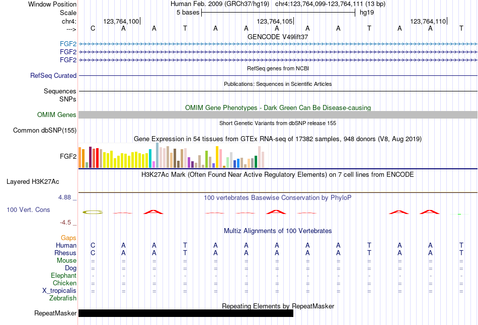This screenshot has height=325, width=478.
Task: Open the OMIM Gene Phenotypes track title
Action: click(278, 107)
